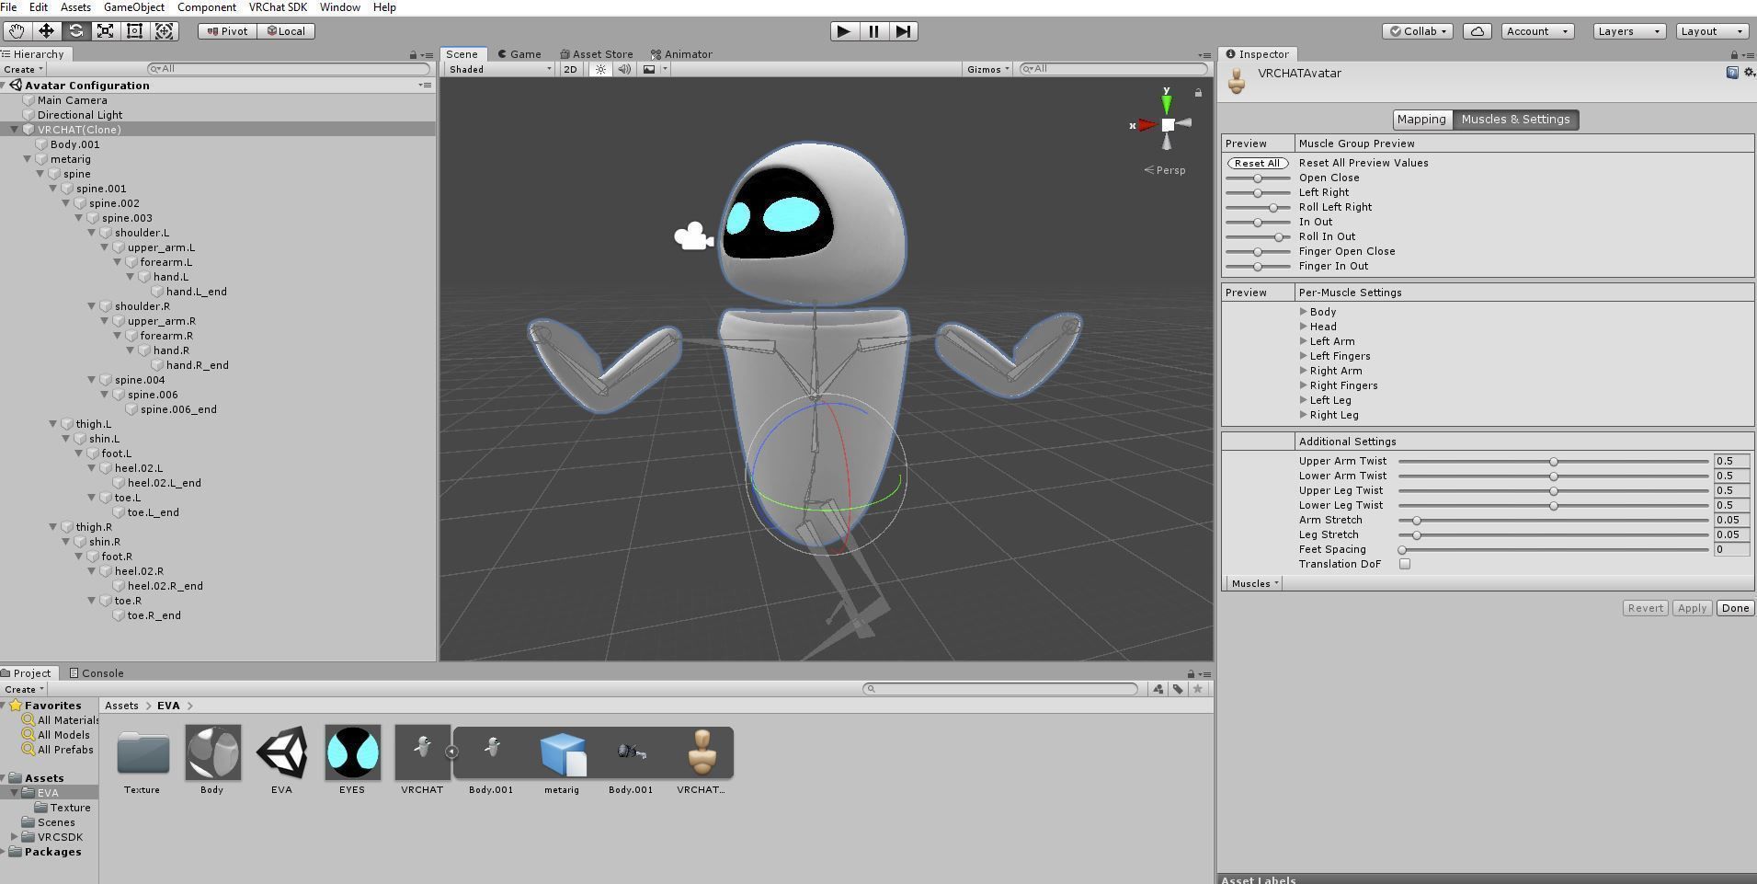Image resolution: width=1757 pixels, height=884 pixels.
Task: Switch to the Animator tab
Action: 681,54
